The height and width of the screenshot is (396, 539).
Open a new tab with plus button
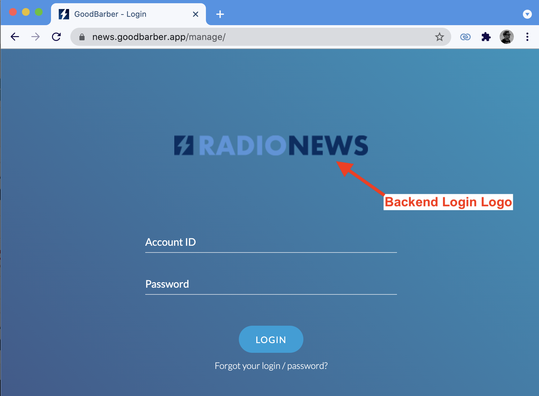[220, 14]
